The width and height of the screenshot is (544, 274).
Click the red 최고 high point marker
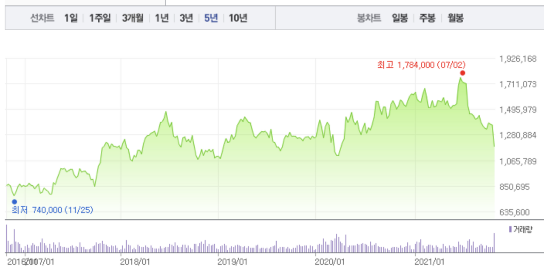(462, 73)
